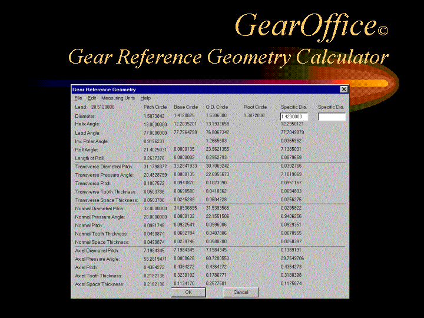This screenshot has width=424, height=318.
Task: Click the OK button
Action: tap(188, 292)
